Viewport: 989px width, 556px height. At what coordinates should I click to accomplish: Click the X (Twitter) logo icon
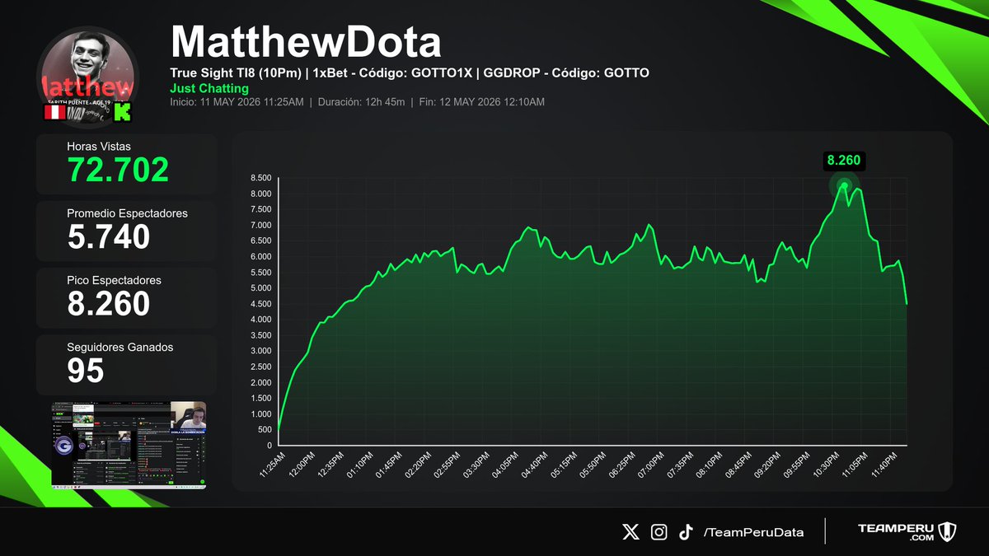click(630, 532)
